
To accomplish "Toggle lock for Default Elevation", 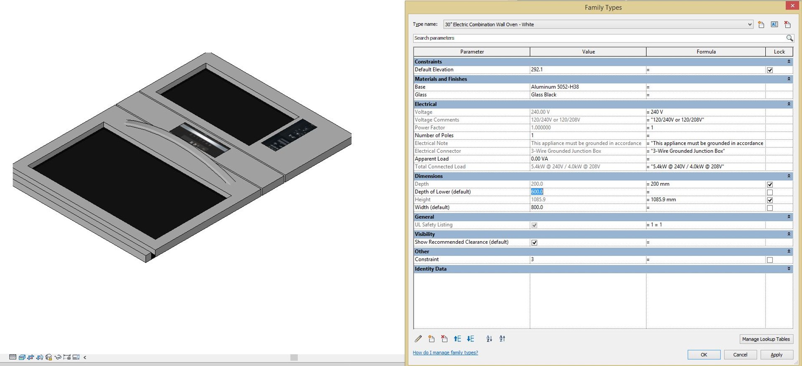I will 770,70.
